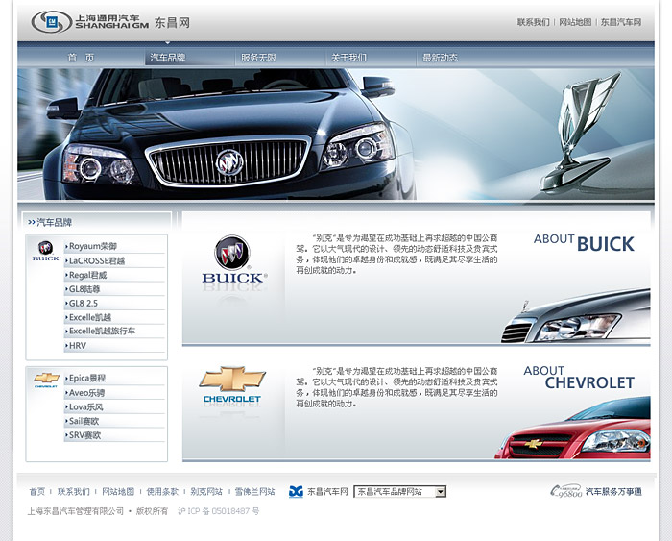Click footer 网站地图 link
The width and height of the screenshot is (672, 541).
click(118, 492)
